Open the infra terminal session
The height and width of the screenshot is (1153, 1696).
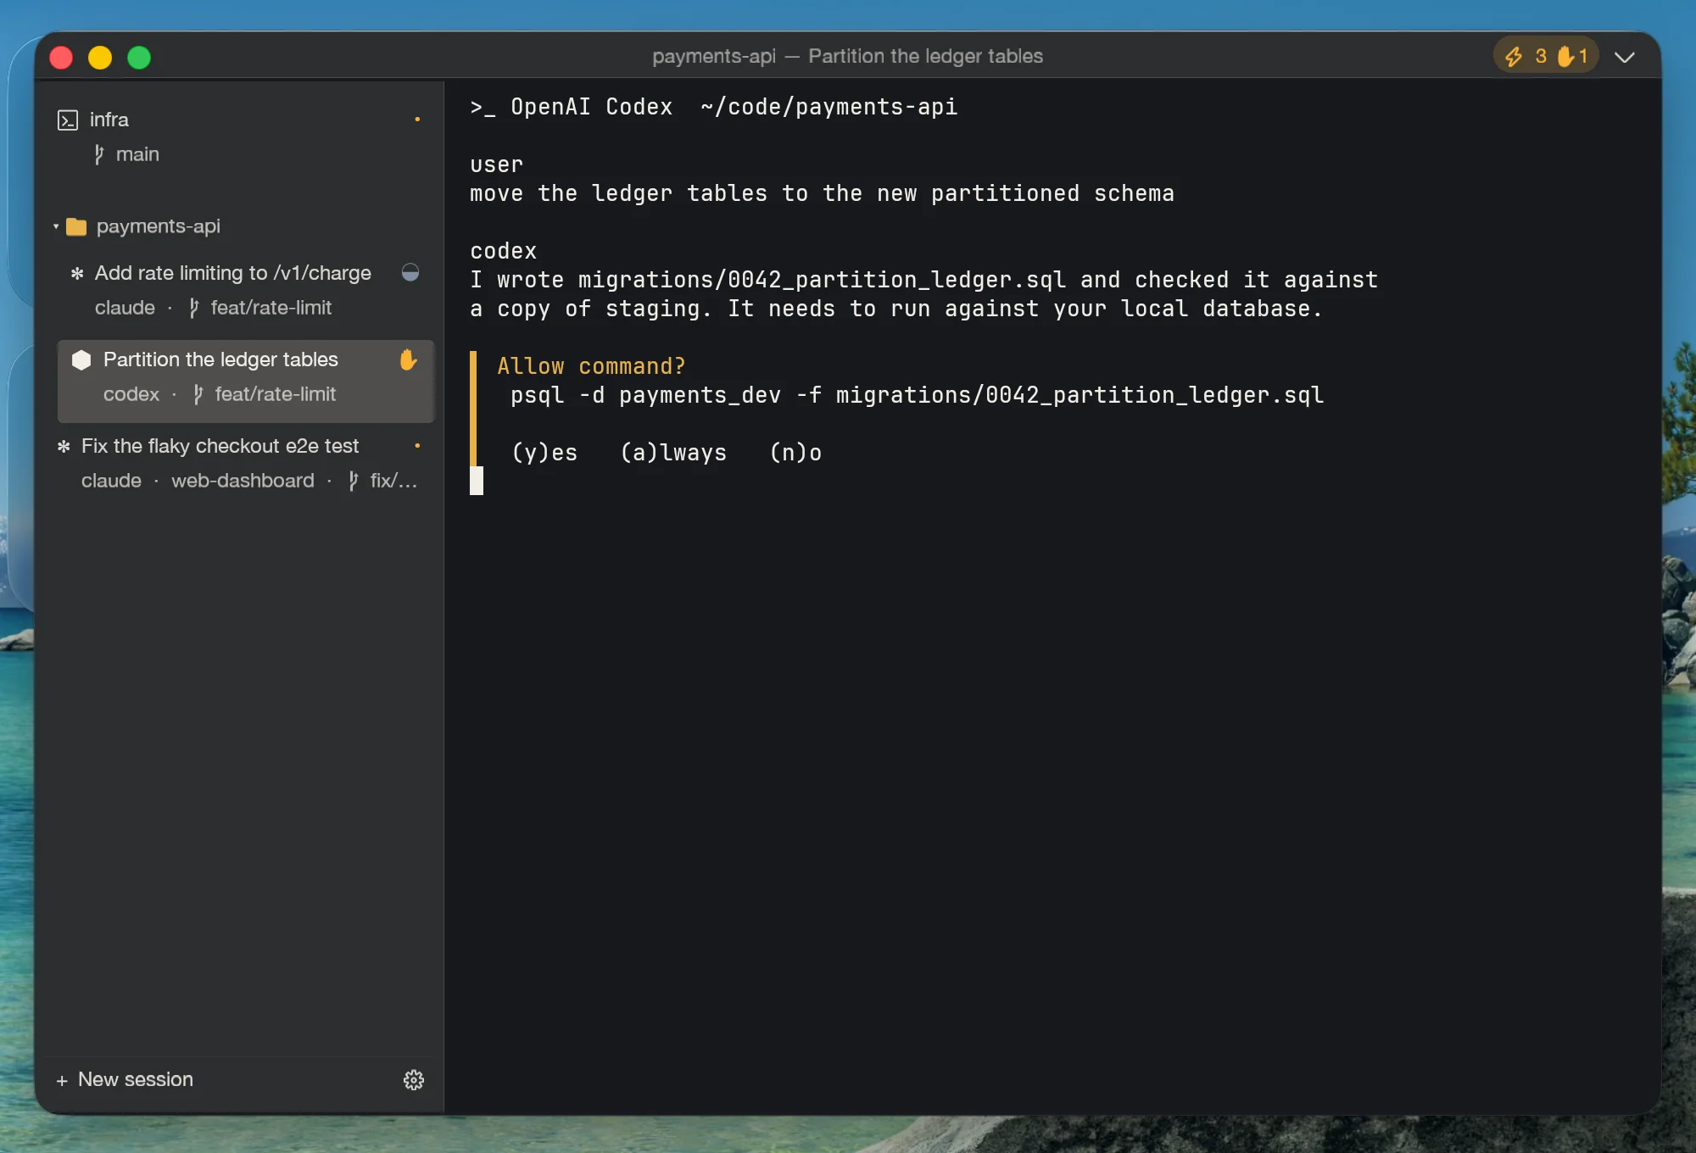click(x=244, y=136)
